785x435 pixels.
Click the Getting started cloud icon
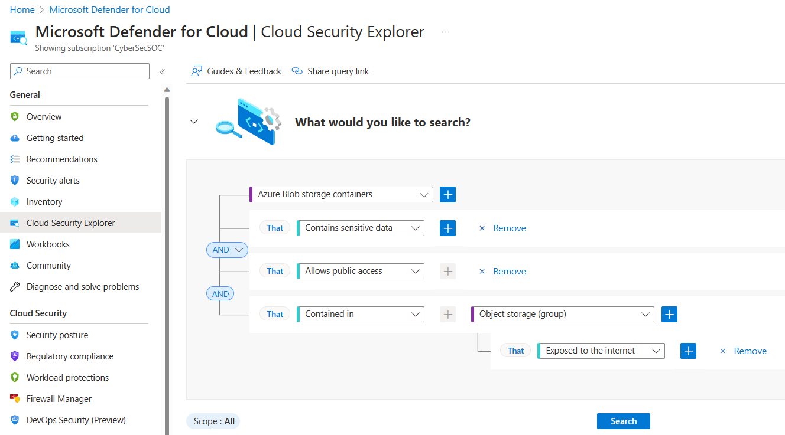click(x=15, y=138)
